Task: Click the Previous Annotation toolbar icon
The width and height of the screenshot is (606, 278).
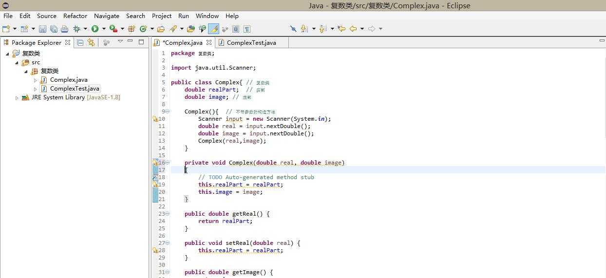Action: (x=323, y=29)
